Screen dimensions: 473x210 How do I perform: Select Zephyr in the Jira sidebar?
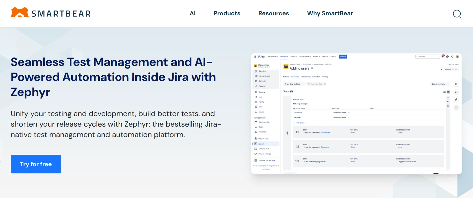266,144
